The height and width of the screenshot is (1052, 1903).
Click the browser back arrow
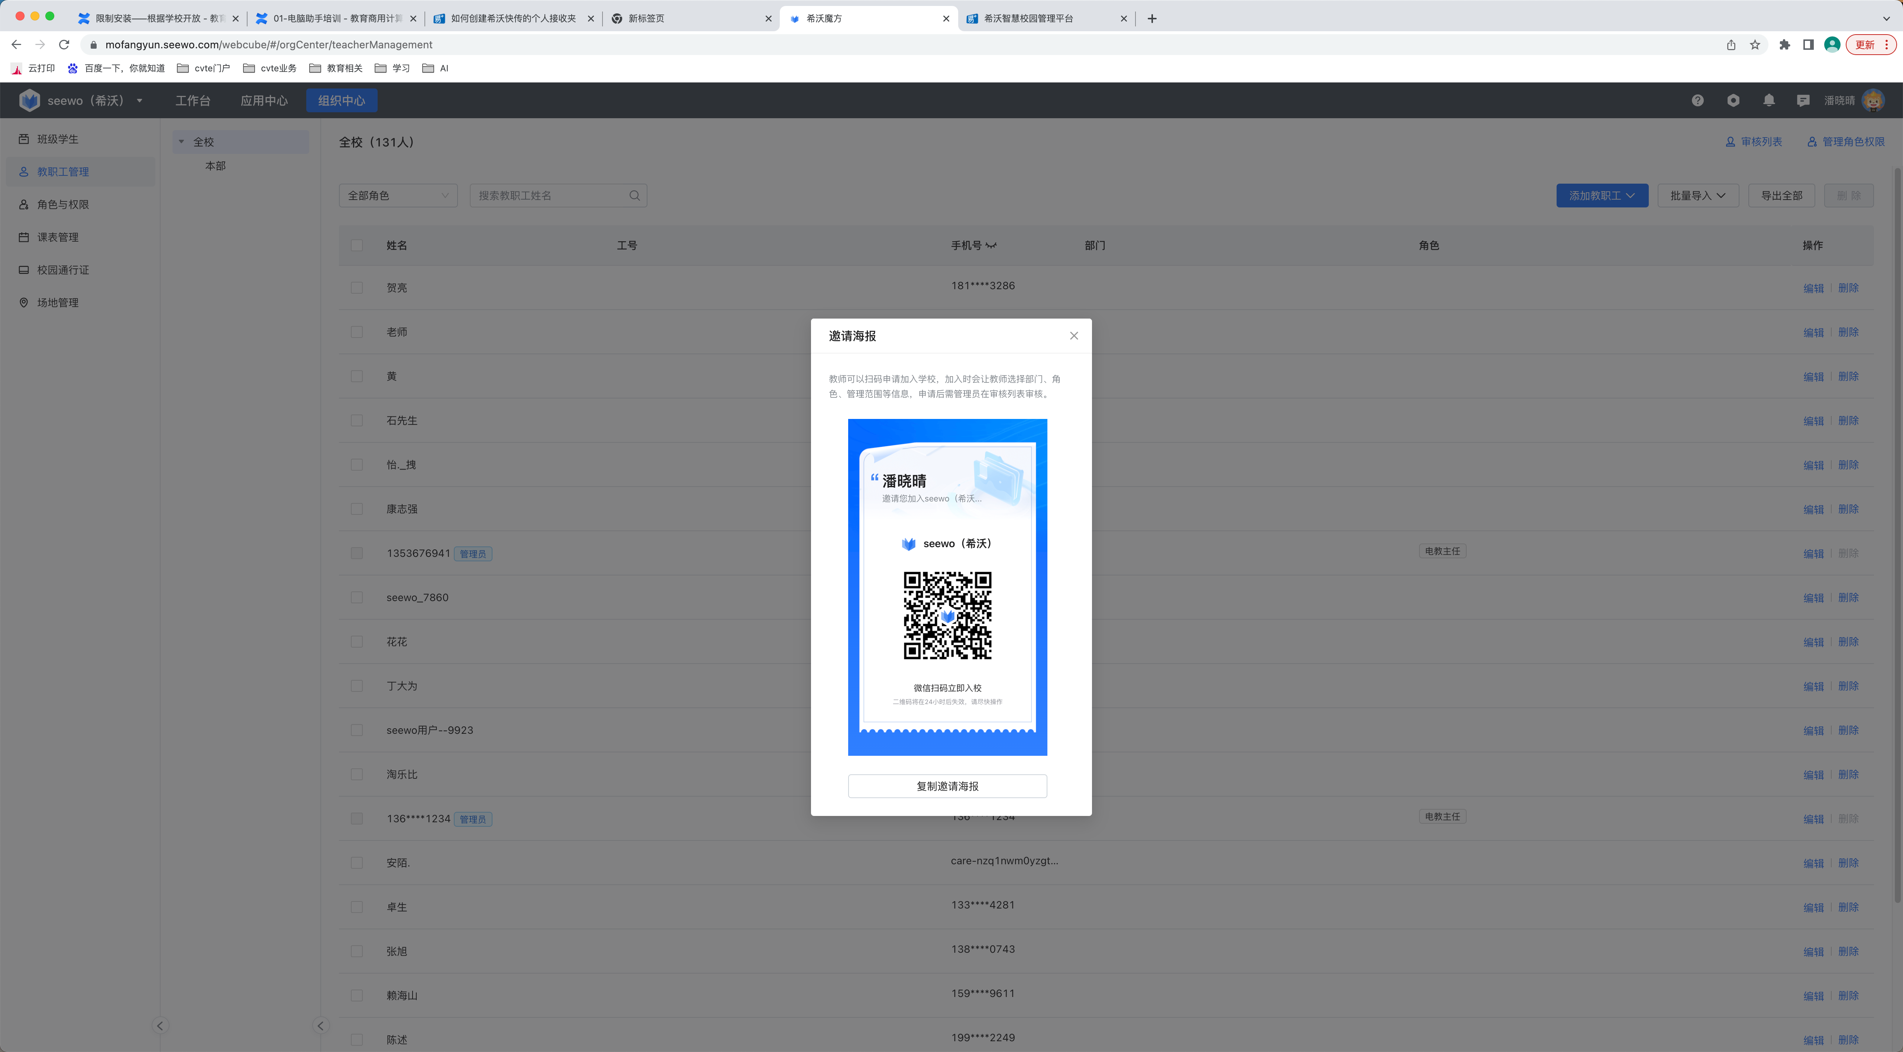click(16, 44)
